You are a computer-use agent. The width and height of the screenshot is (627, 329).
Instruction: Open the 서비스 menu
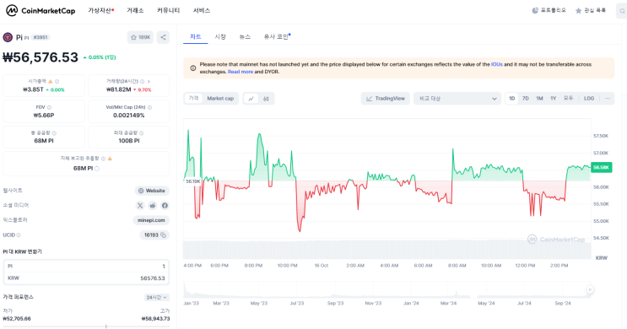[x=202, y=10]
